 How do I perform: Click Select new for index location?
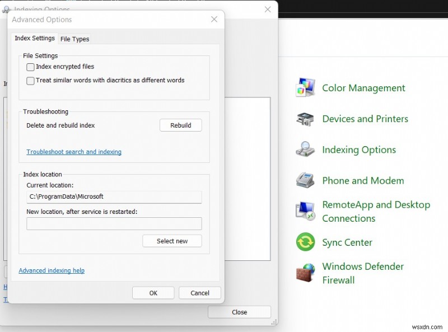pos(172,241)
